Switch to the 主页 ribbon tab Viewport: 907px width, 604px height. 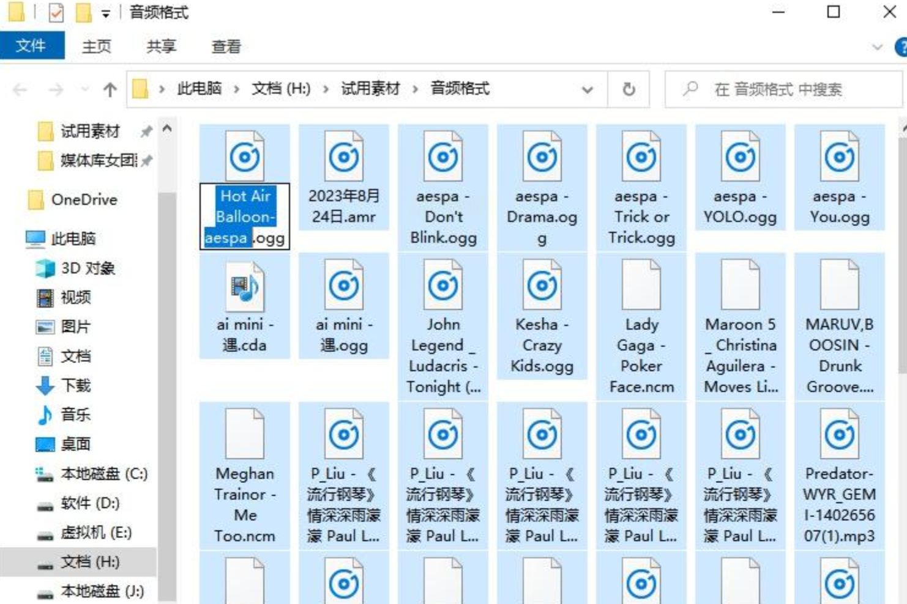(97, 46)
